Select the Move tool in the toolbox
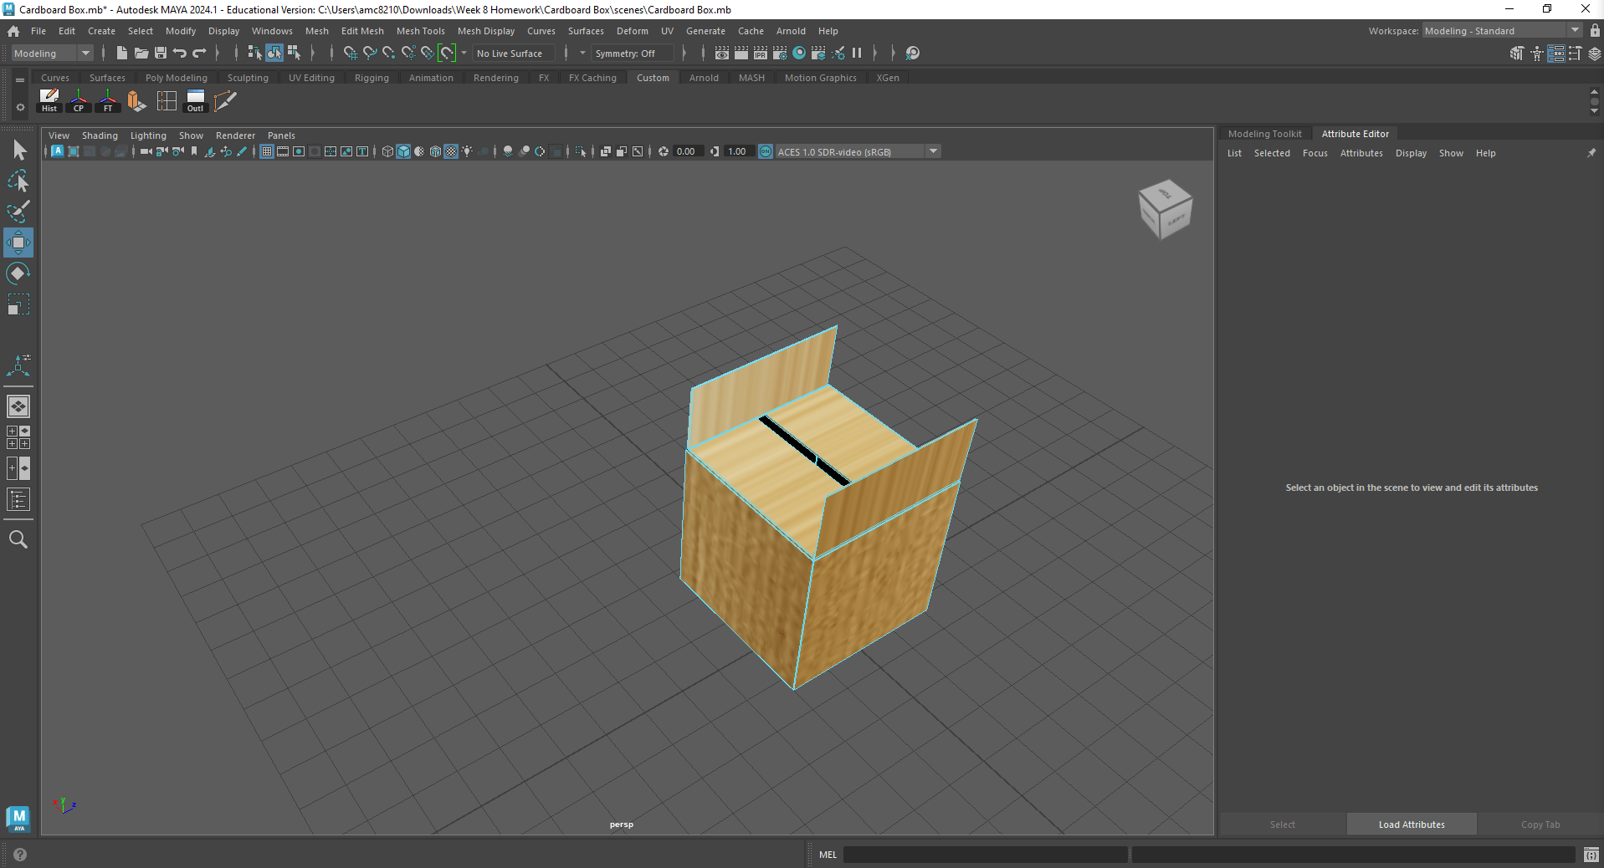1604x868 pixels. [18, 243]
